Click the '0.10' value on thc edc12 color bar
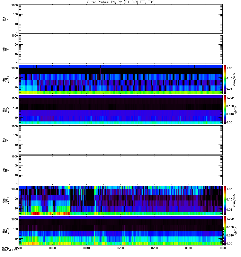241x257 pixels. (229, 199)
